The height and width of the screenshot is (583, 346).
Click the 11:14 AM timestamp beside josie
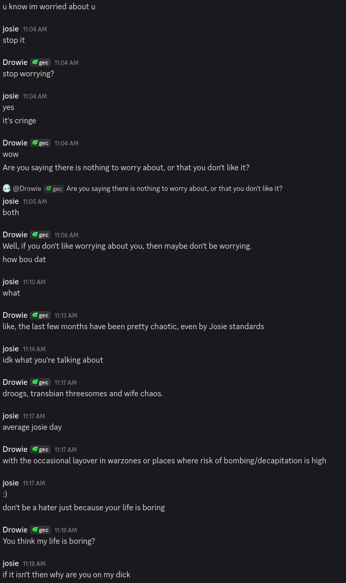(x=34, y=349)
